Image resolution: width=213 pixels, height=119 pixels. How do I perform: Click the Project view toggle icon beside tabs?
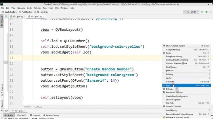point(6,17)
